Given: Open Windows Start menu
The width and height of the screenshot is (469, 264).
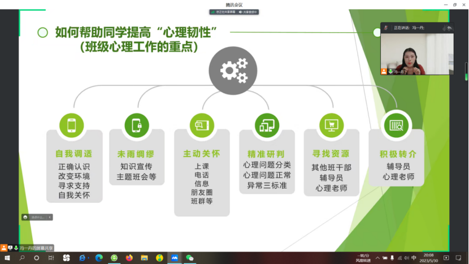Looking at the screenshot, I should 7,258.
